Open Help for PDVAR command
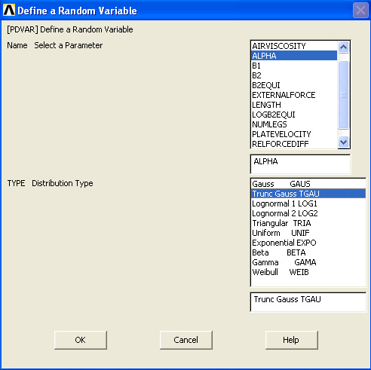Viewport: 371px width, 370px height. tap(291, 340)
